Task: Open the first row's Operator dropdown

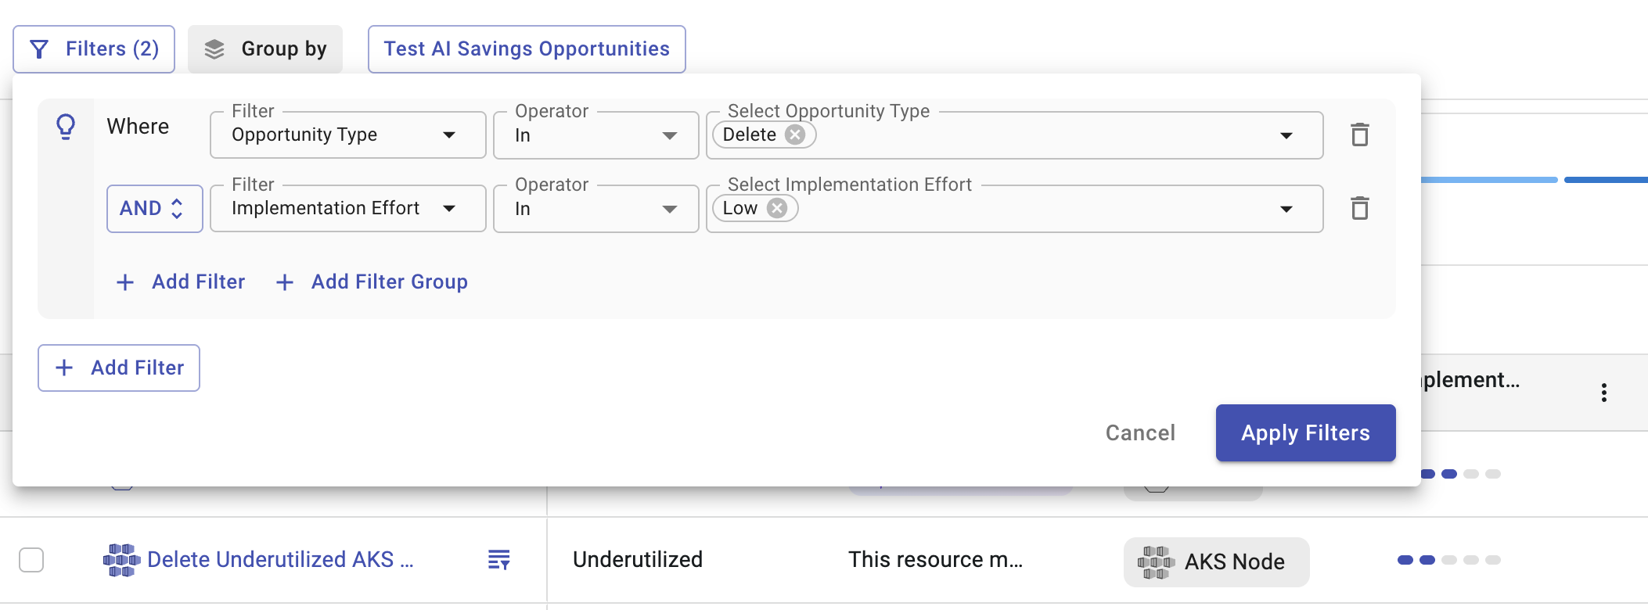Action: [x=596, y=135]
